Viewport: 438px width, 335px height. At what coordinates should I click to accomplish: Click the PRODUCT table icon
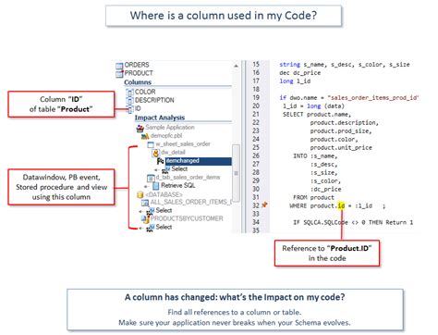119,74
